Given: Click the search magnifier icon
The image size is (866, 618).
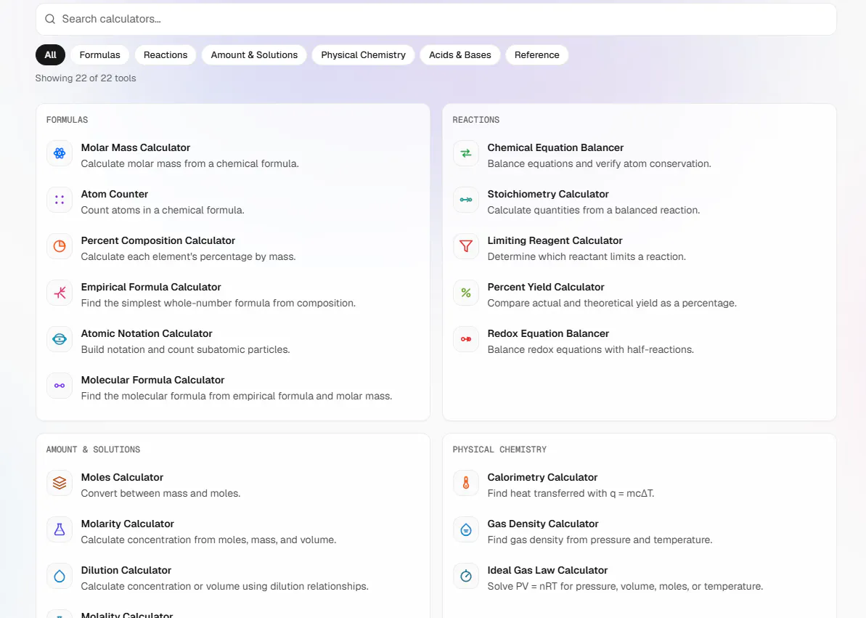Looking at the screenshot, I should (50, 20).
